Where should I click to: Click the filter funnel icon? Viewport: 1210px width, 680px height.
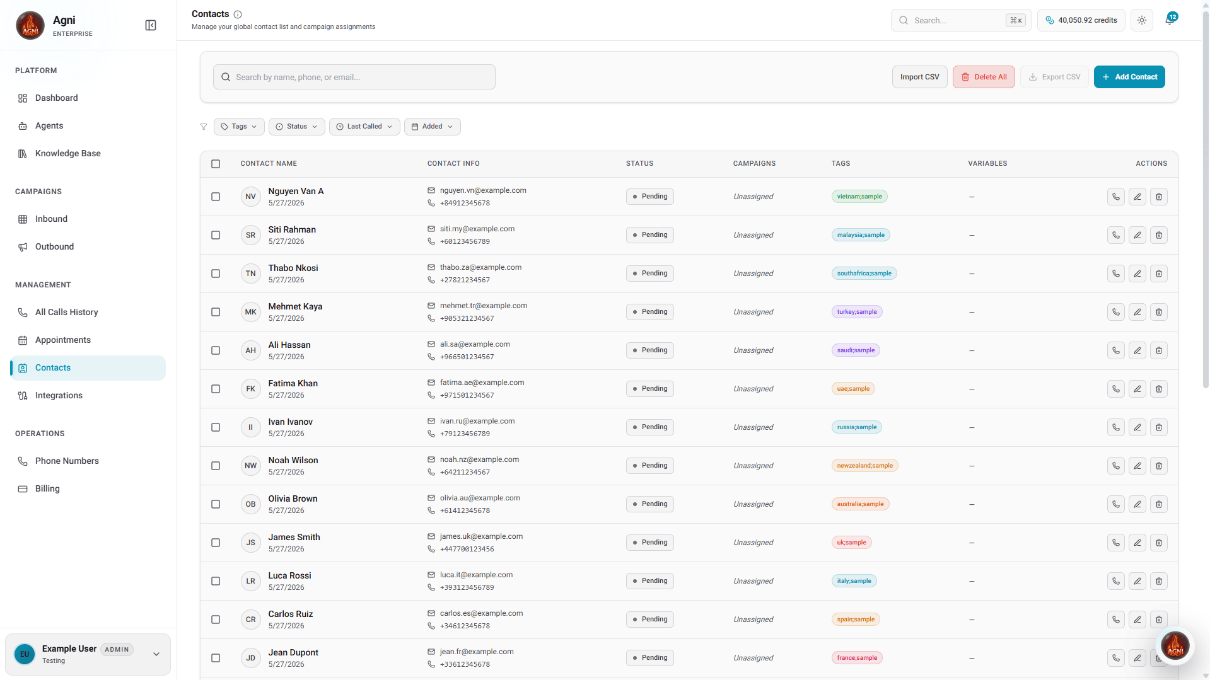click(x=204, y=127)
